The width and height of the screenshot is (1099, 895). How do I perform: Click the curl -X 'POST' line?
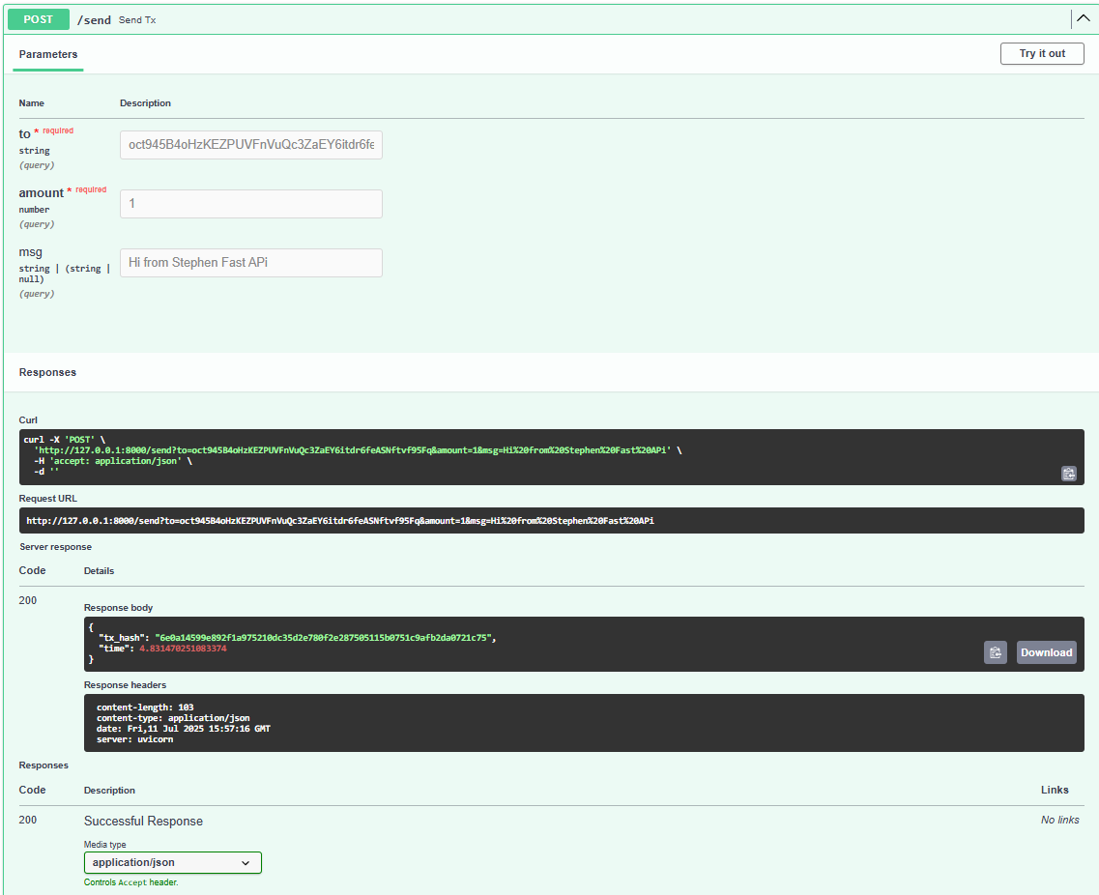coord(65,440)
